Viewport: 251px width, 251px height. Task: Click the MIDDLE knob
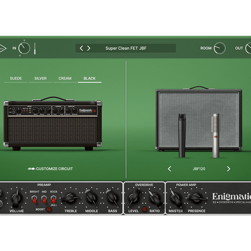(x=92, y=198)
